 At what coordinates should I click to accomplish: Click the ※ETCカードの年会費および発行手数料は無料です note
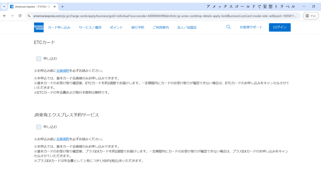click(x=72, y=93)
